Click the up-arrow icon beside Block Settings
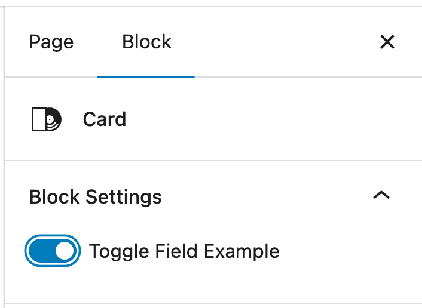Image resolution: width=422 pixels, height=308 pixels. pyautogui.click(x=381, y=196)
